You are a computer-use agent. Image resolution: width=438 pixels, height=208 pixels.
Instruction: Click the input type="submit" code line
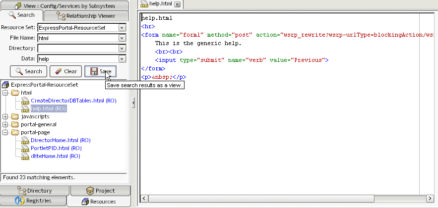tap(242, 60)
